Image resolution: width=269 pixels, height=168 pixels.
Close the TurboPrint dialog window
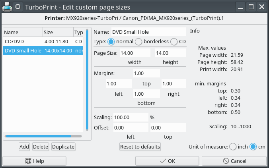click(x=261, y=7)
